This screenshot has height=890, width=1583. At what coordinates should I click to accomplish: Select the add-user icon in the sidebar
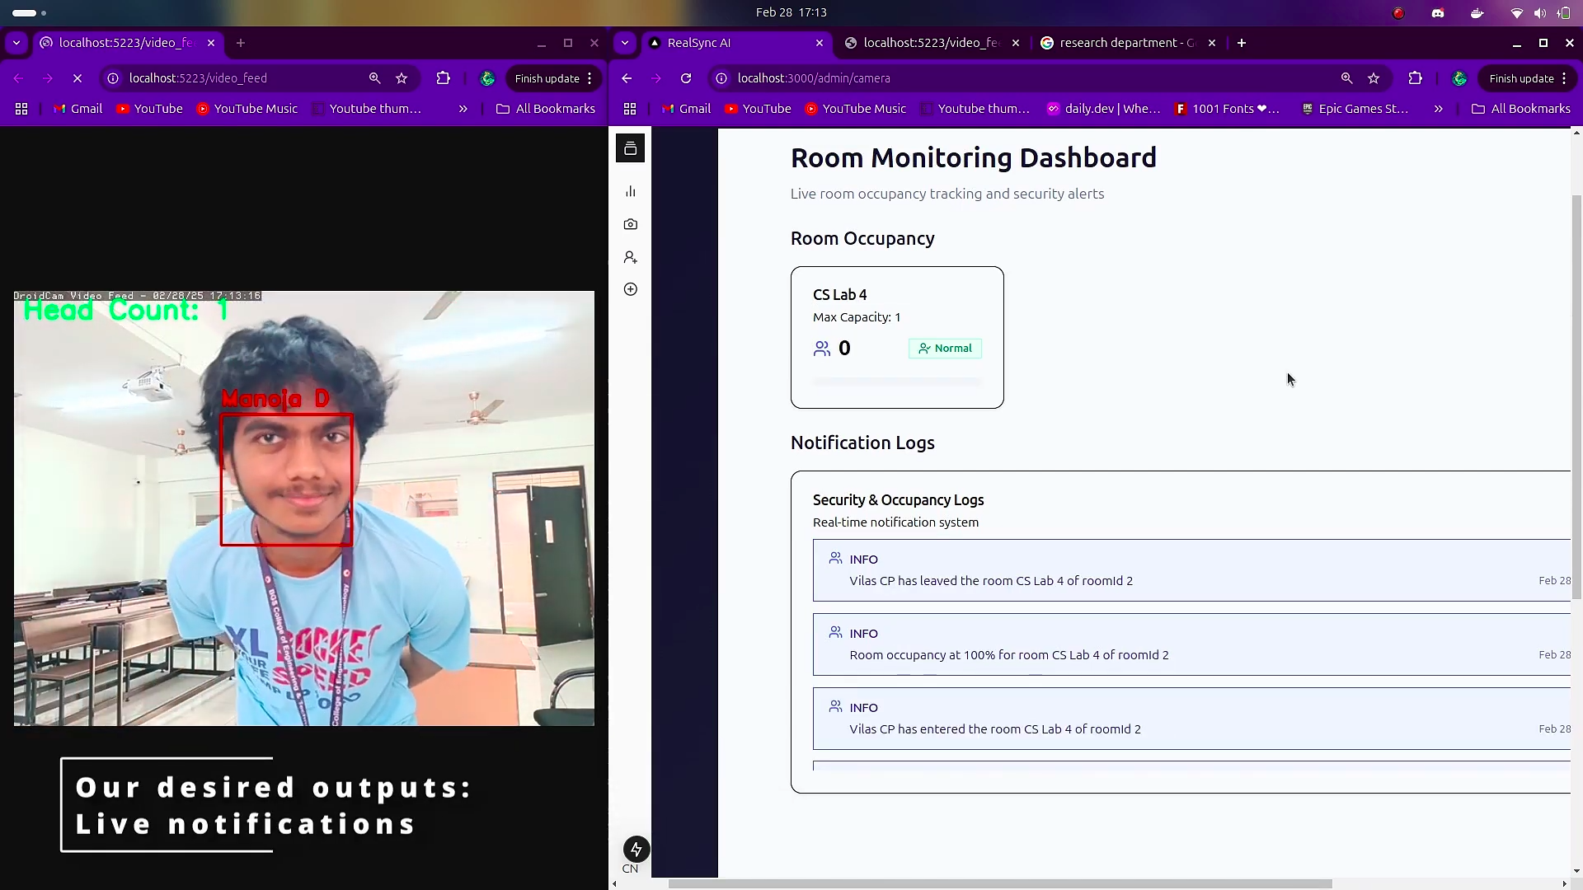click(630, 257)
